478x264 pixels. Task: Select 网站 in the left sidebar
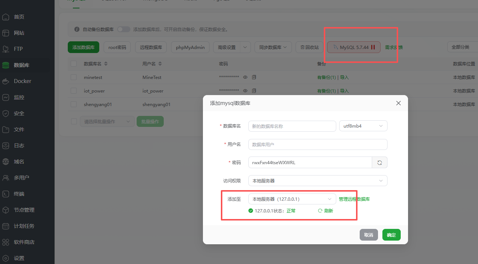pos(19,33)
